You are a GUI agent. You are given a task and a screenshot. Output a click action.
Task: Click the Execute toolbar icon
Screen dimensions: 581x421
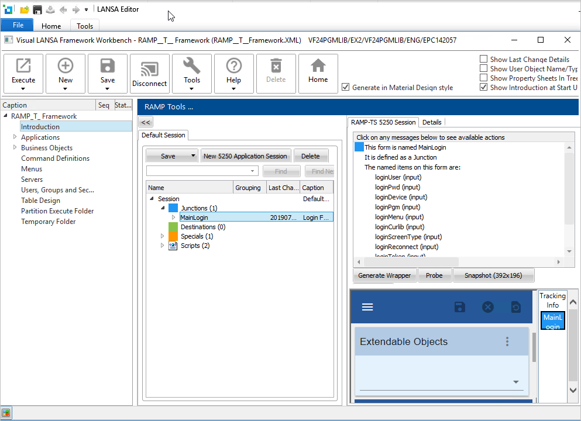[23, 73]
